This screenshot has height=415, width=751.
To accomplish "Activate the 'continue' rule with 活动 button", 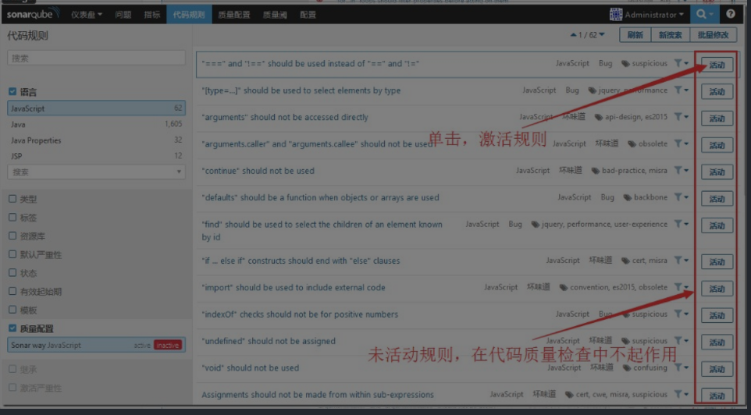I will [x=717, y=172].
